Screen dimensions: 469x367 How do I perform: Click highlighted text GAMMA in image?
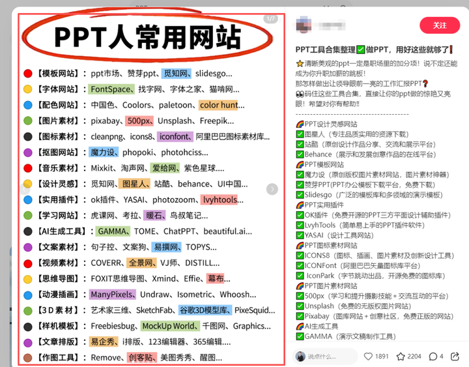(113, 231)
